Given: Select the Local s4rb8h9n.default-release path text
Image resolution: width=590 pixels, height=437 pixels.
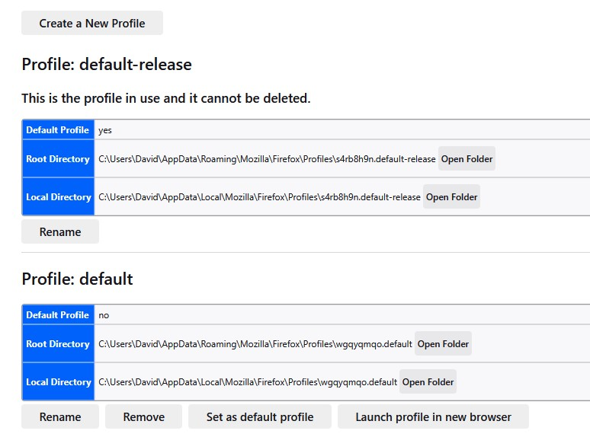Looking at the screenshot, I should 259,197.
